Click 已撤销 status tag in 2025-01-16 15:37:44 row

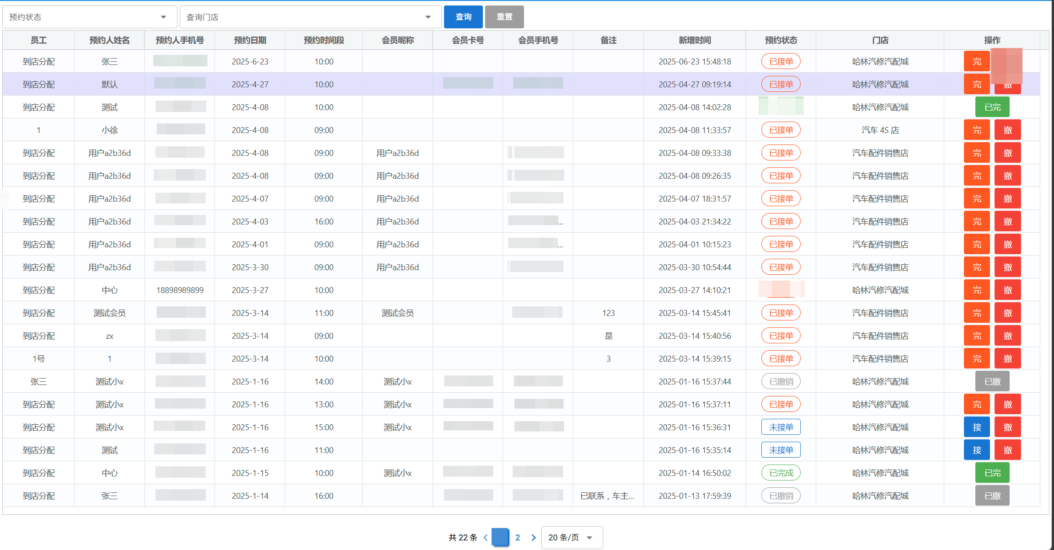point(781,381)
